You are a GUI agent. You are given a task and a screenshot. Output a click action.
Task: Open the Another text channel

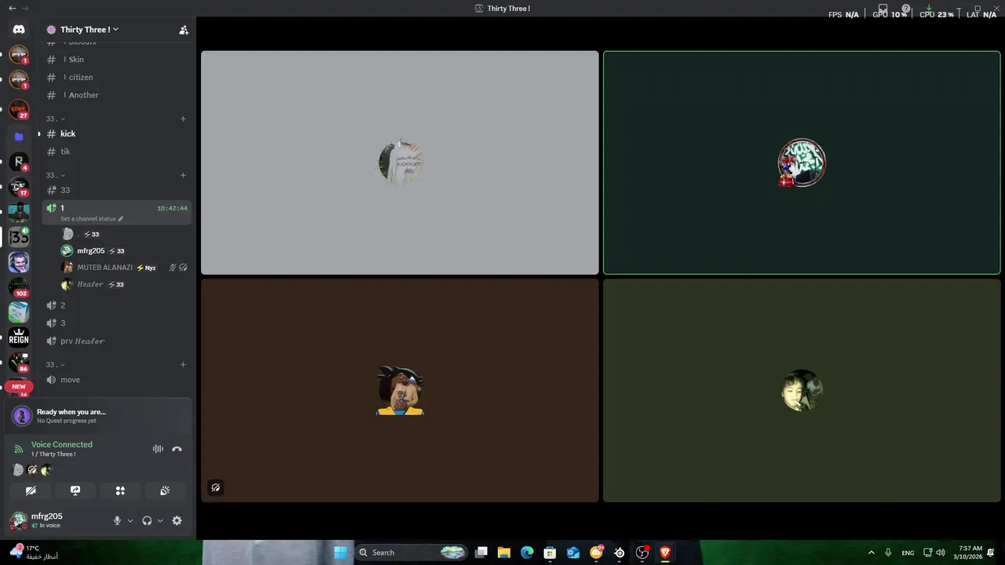116,95
